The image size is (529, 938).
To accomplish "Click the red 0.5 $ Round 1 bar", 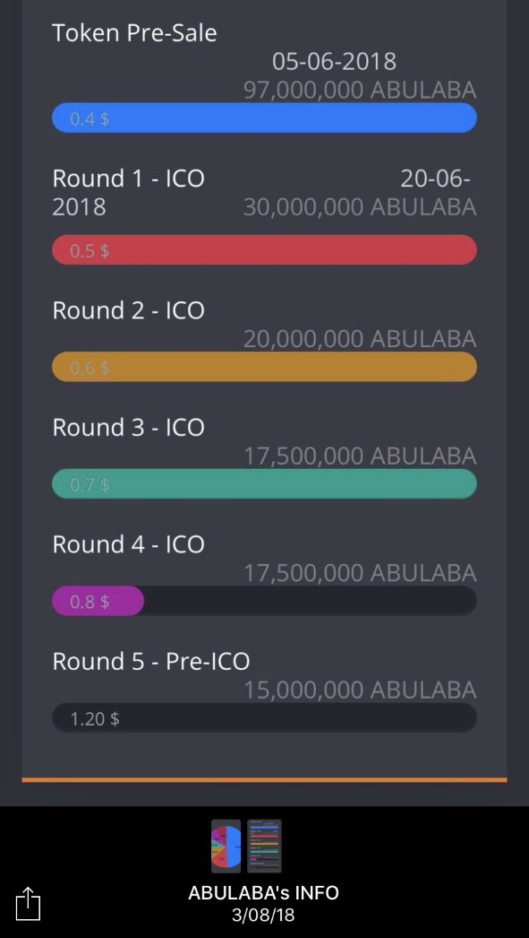I will coord(265,249).
